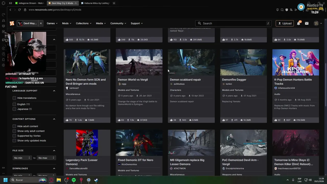Open File Explorer from the taskbar
Image resolution: width=327 pixels, height=184 pixels.
pyautogui.click(x=59, y=180)
